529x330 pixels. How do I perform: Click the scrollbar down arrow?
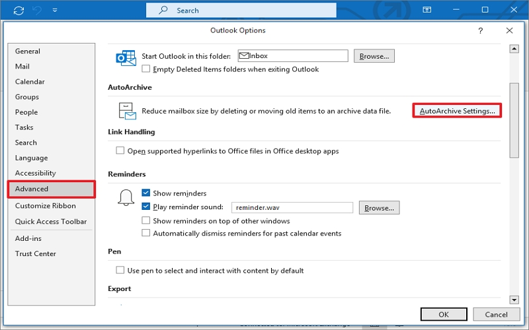tap(514, 300)
